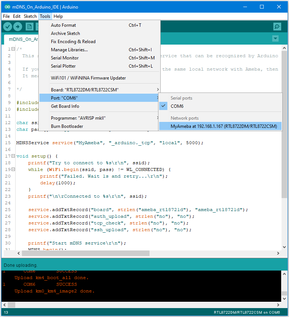Click editor horizontal scrollbar right arrow
Image resolution: width=289 pixels, height=317 pixels.
point(278,253)
